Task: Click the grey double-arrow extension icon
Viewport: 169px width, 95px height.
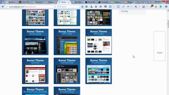Action: pyautogui.click(x=128, y=7)
